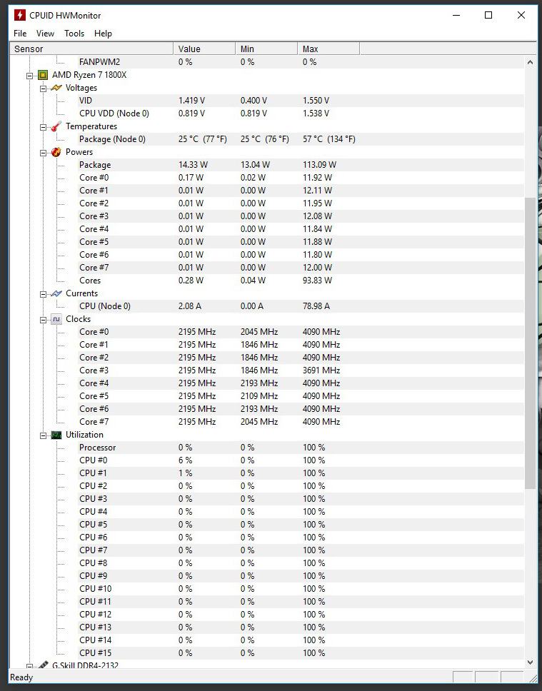542x691 pixels.
Task: Click the 6 % CPU #0 utilization value
Action: 185,460
